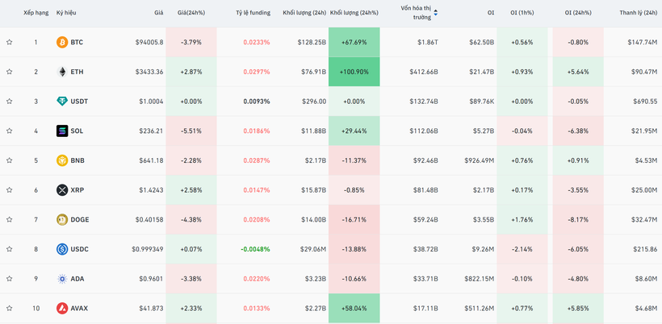Click the BNB coin icon
The image size is (662, 324).
click(62, 160)
